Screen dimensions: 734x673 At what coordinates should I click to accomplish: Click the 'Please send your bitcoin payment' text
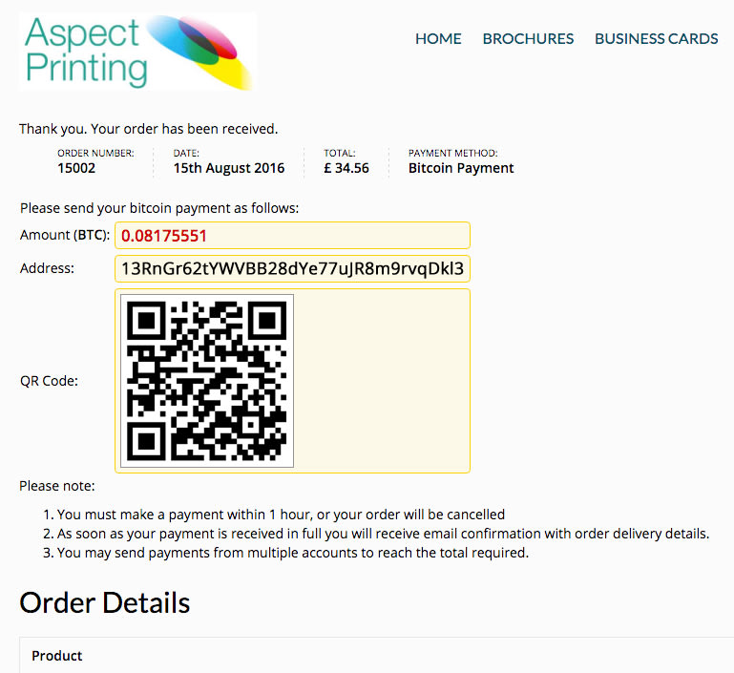pos(159,208)
